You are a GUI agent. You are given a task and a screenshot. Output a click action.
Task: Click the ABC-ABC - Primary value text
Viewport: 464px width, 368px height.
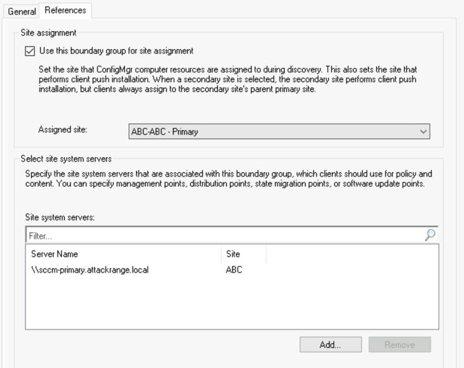165,132
